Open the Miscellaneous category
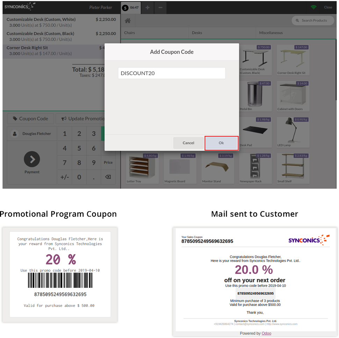Image resolution: width=339 pixels, height=338 pixels. [271, 33]
